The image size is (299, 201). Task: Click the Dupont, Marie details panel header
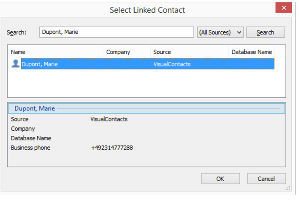(35, 108)
